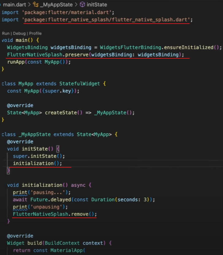Click StatefulWidget class name

(79, 83)
